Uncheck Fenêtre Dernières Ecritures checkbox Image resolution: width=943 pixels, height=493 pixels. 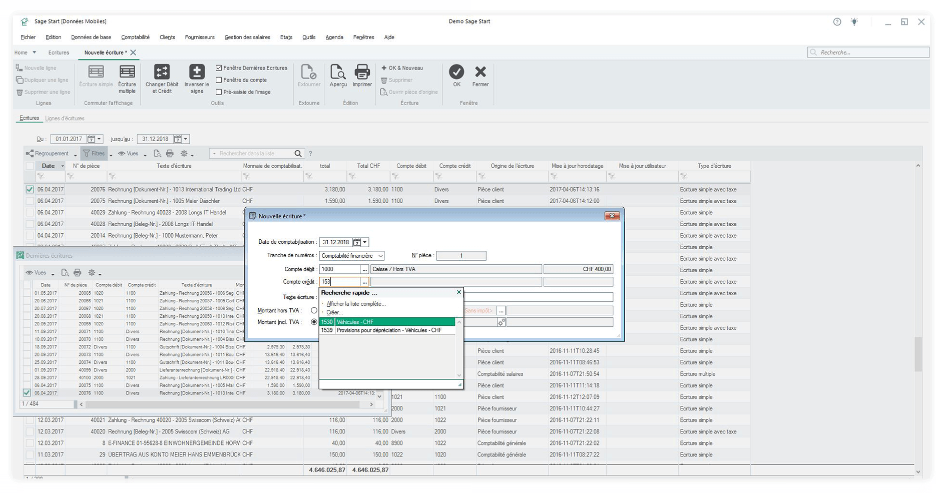(219, 68)
